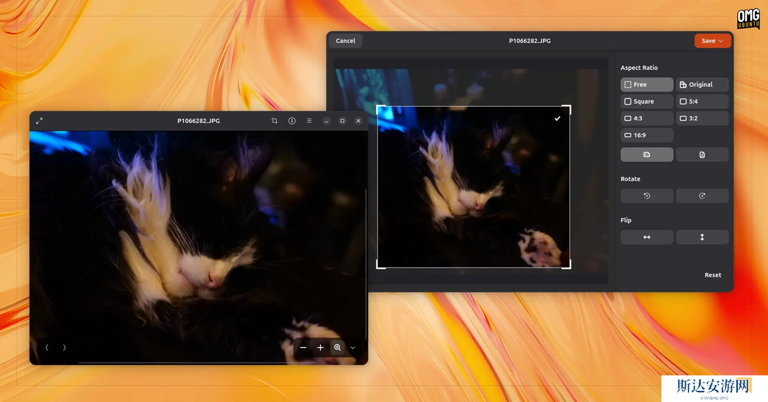
Task: Cancel the image editing session
Action: pyautogui.click(x=345, y=41)
